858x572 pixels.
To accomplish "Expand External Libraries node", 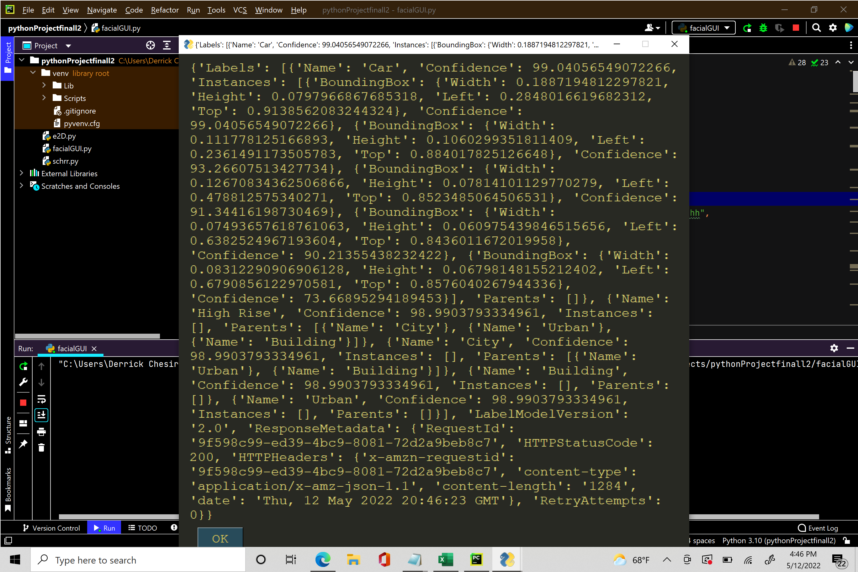I will pos(22,173).
